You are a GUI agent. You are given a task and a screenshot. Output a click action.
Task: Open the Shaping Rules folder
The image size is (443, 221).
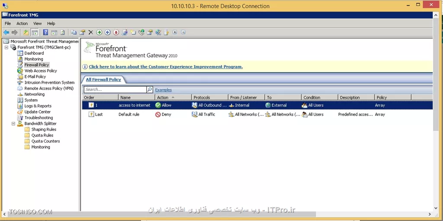click(x=44, y=129)
